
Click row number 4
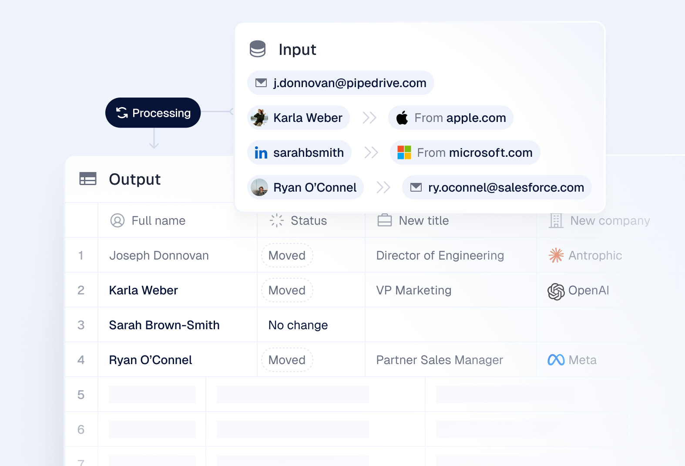[81, 360]
